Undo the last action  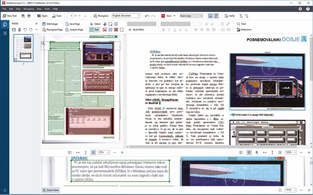click(x=147, y=16)
